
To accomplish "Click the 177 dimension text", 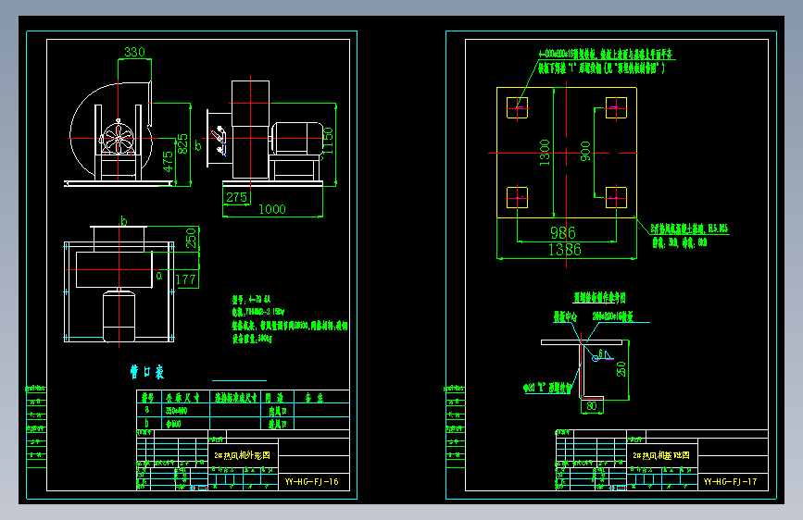I will (x=185, y=279).
